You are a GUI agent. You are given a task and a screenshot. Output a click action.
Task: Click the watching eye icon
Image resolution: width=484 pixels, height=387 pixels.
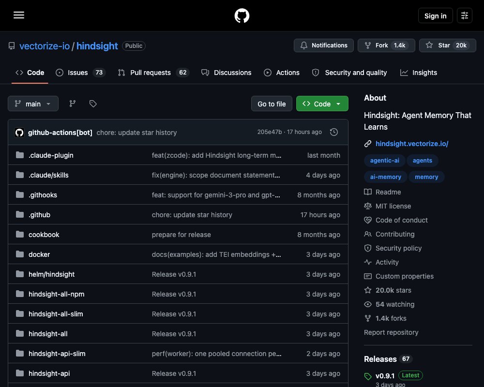pyautogui.click(x=368, y=304)
